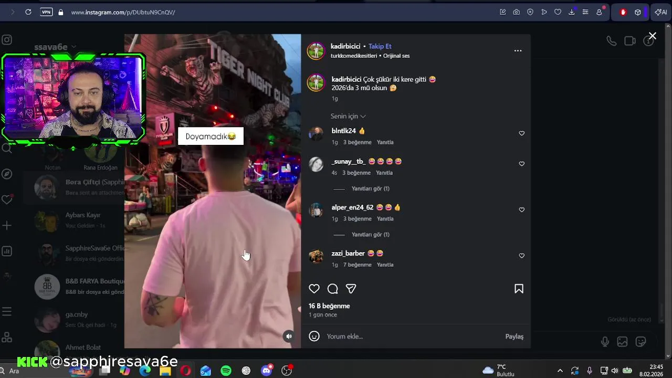This screenshot has height=378, width=672.
Task: Open the Explore compass icon in sidebar
Action: click(x=7, y=174)
